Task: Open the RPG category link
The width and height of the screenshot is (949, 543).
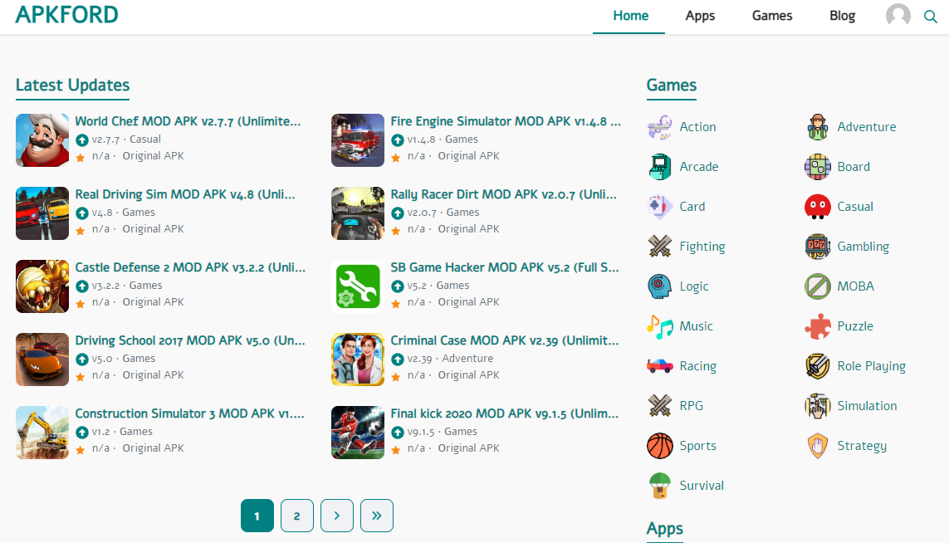Action: click(691, 405)
